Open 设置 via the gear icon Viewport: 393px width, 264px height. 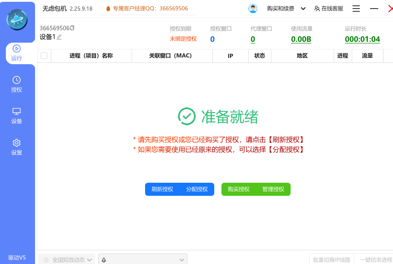tap(17, 147)
